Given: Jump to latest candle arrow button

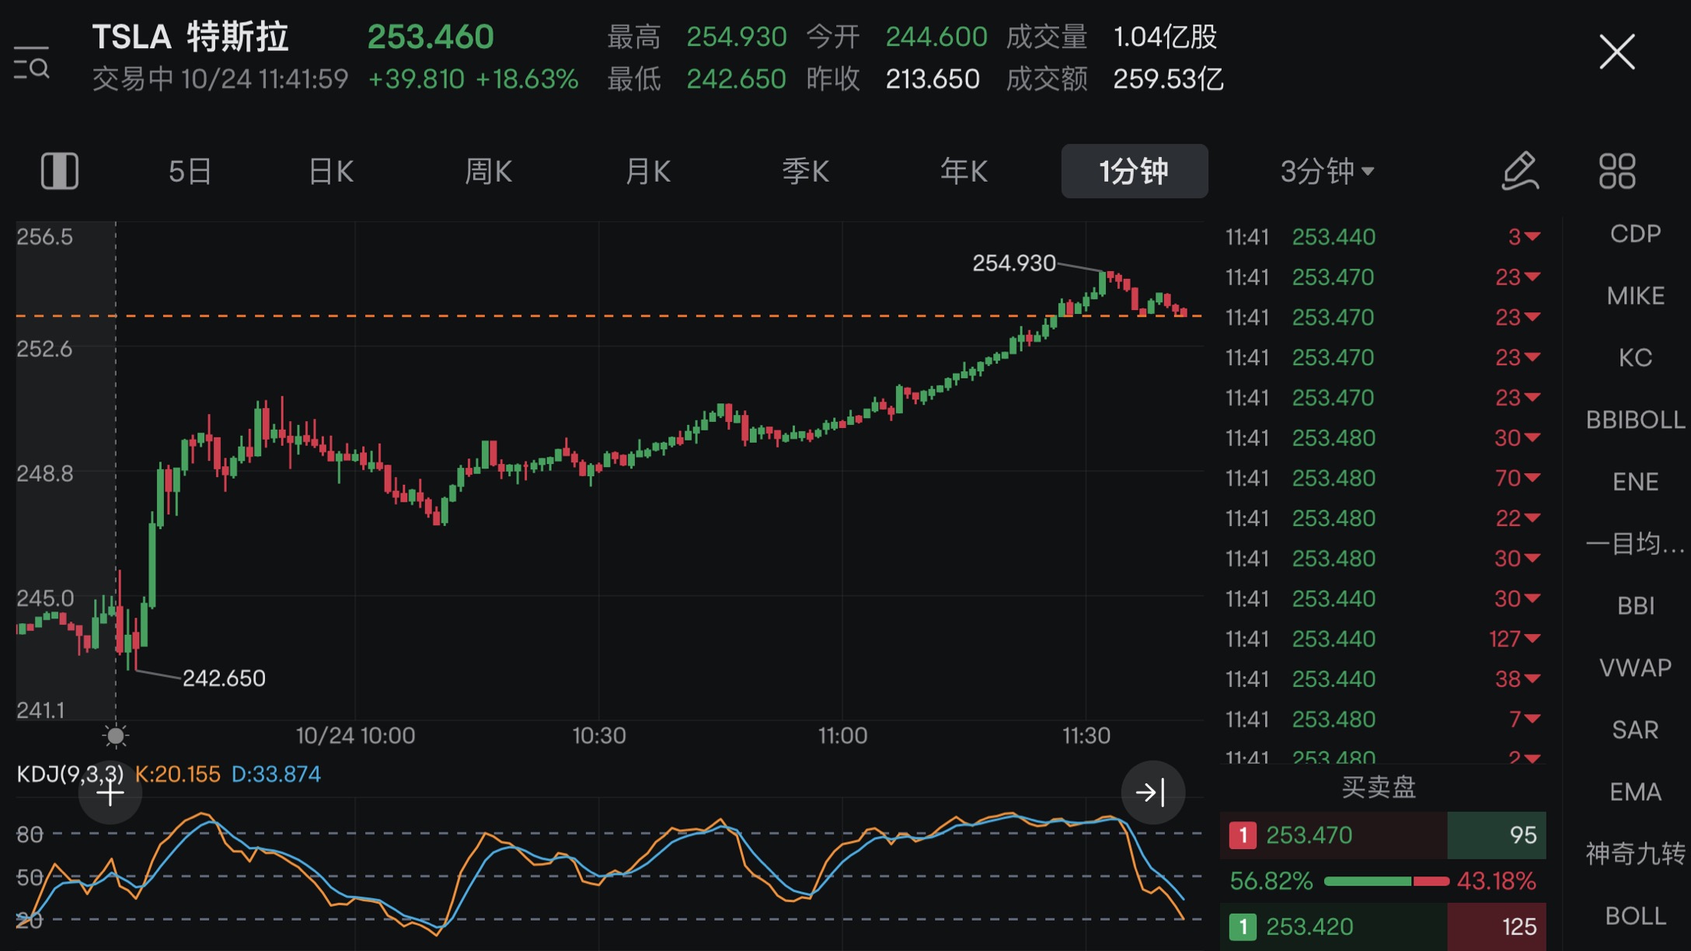Looking at the screenshot, I should (x=1152, y=792).
